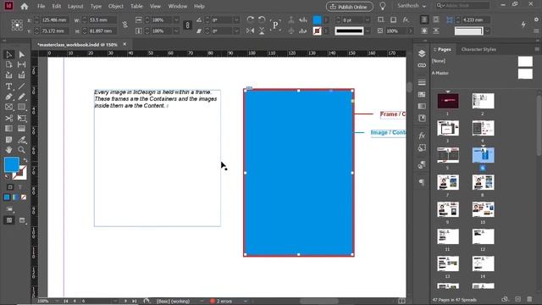Switch to the Character Styles tab

(x=478, y=49)
